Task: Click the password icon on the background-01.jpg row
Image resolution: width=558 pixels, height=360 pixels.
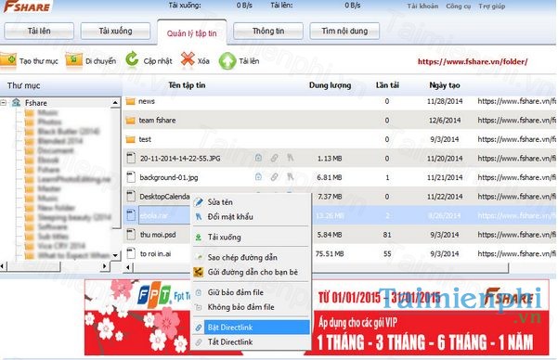Action: coord(290,176)
